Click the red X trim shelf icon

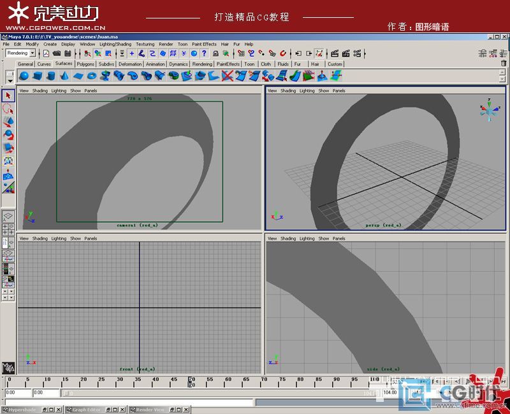pos(228,76)
